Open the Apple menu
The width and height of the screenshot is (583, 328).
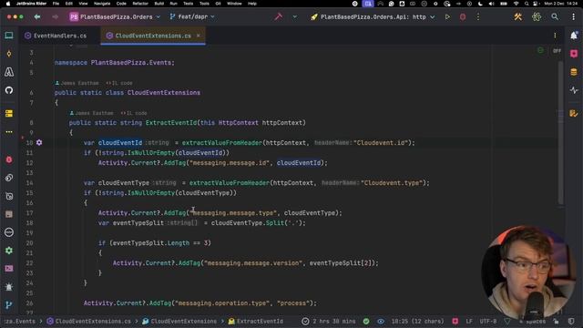coord(8,4)
